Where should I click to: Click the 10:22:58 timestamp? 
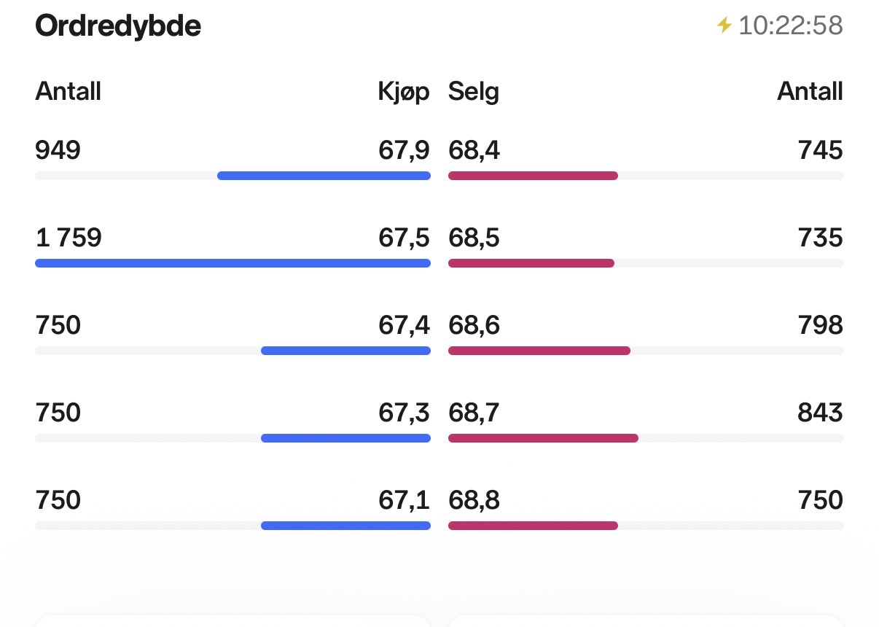[791, 26]
